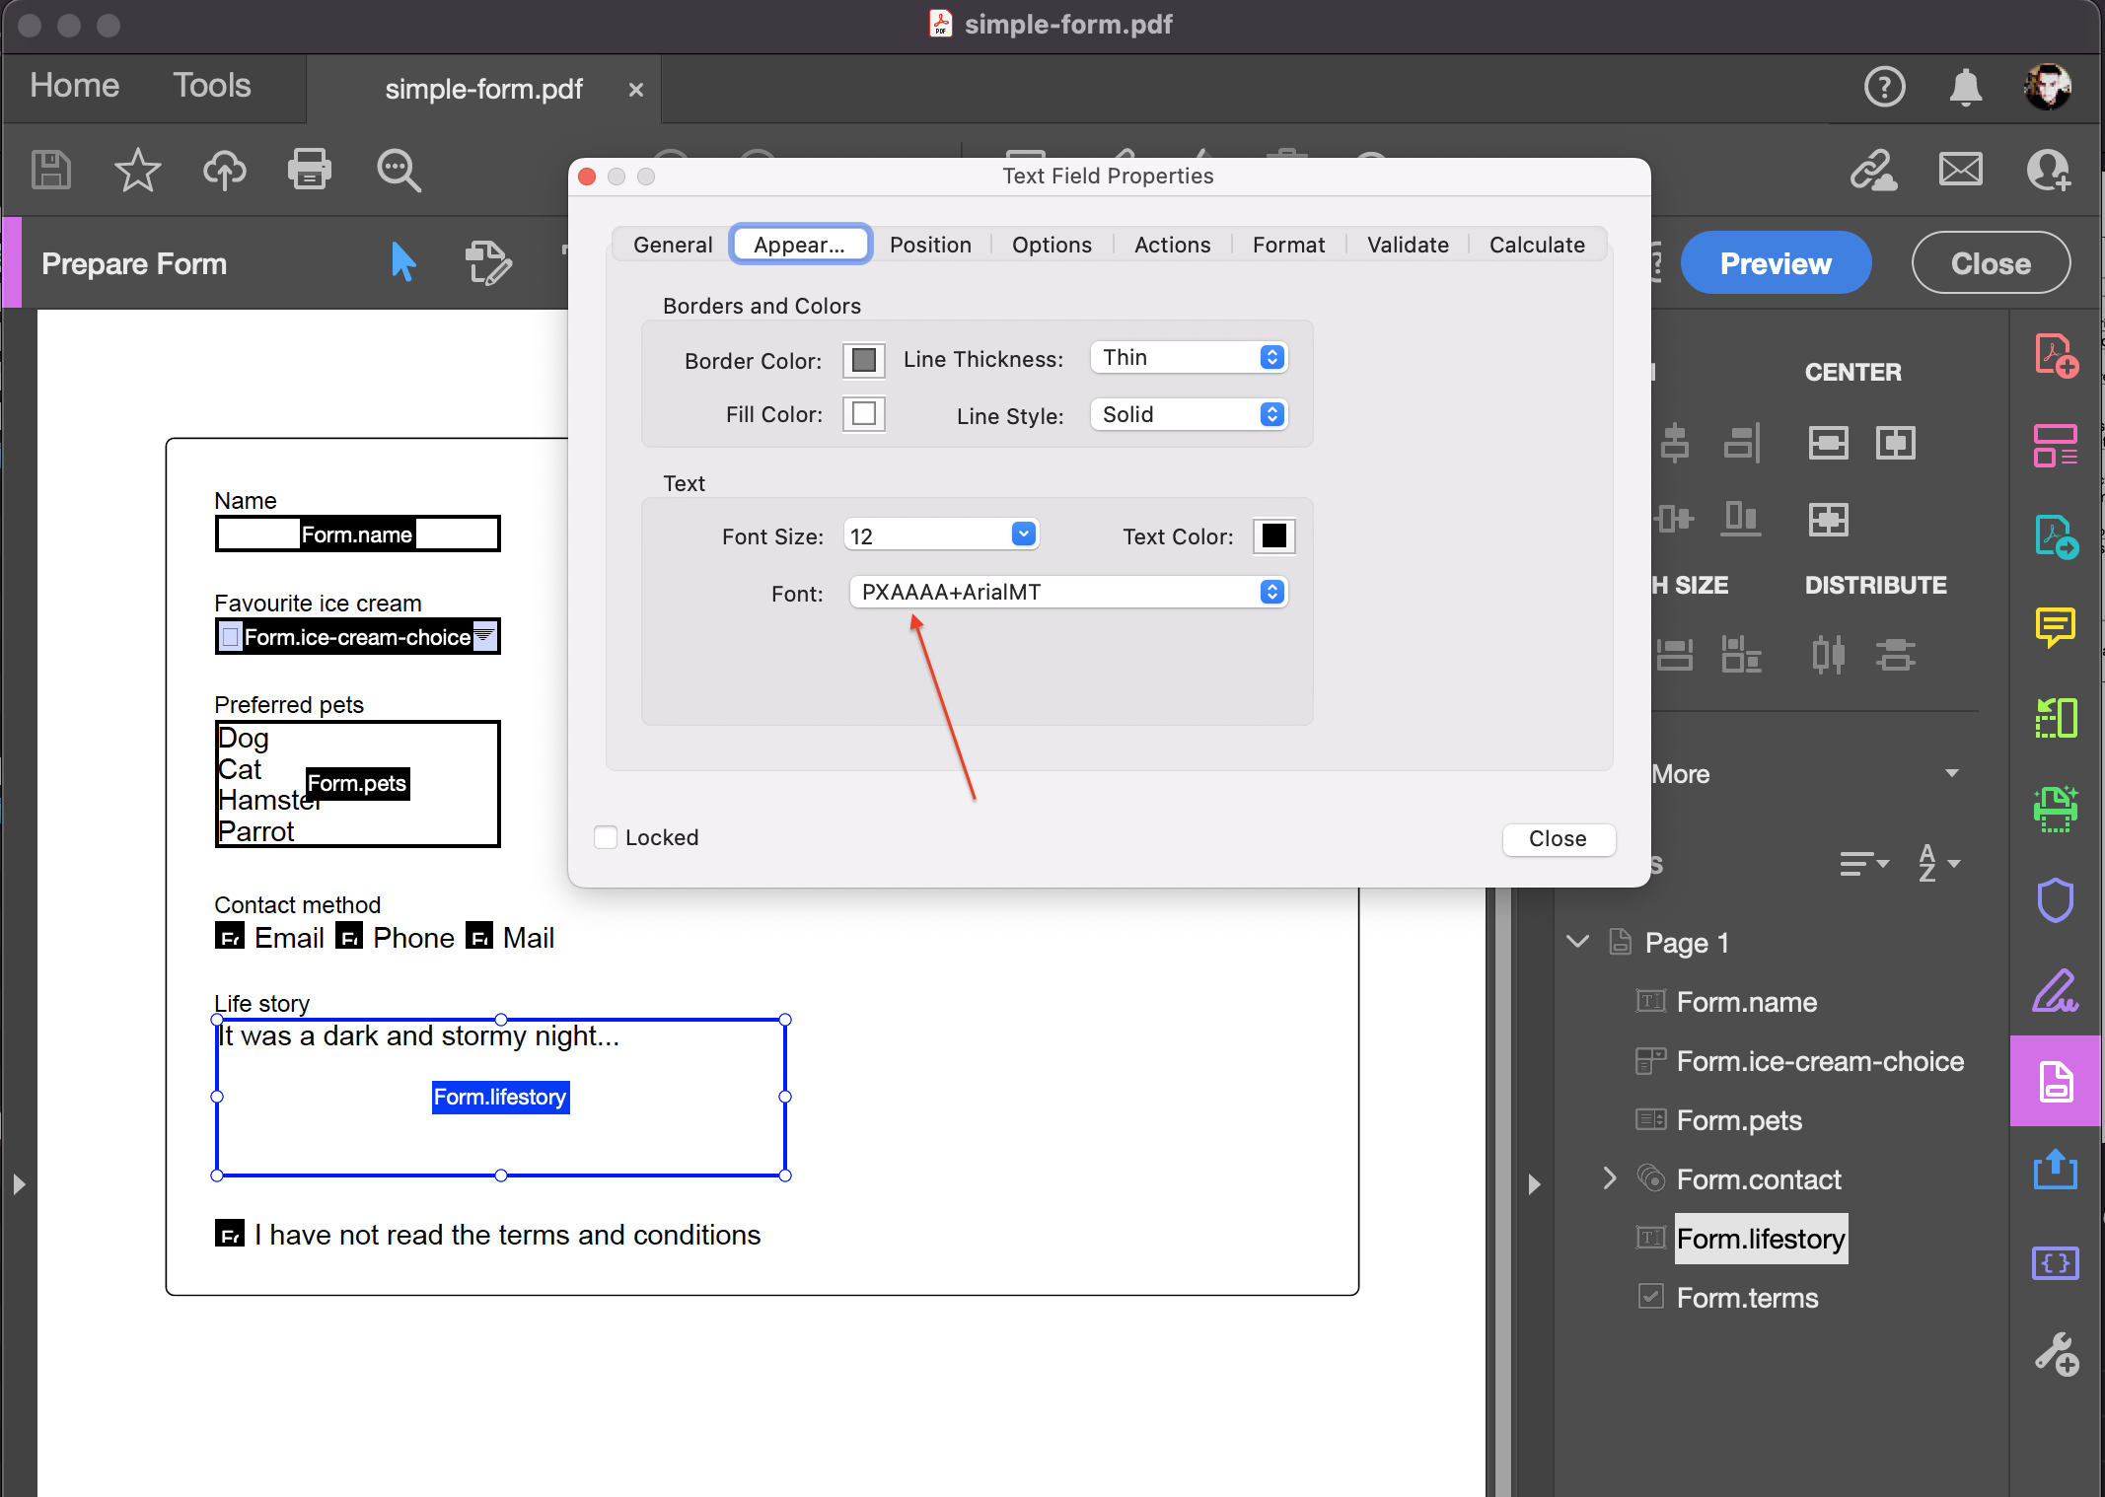Click Close in the properties dialog

pyautogui.click(x=1558, y=838)
